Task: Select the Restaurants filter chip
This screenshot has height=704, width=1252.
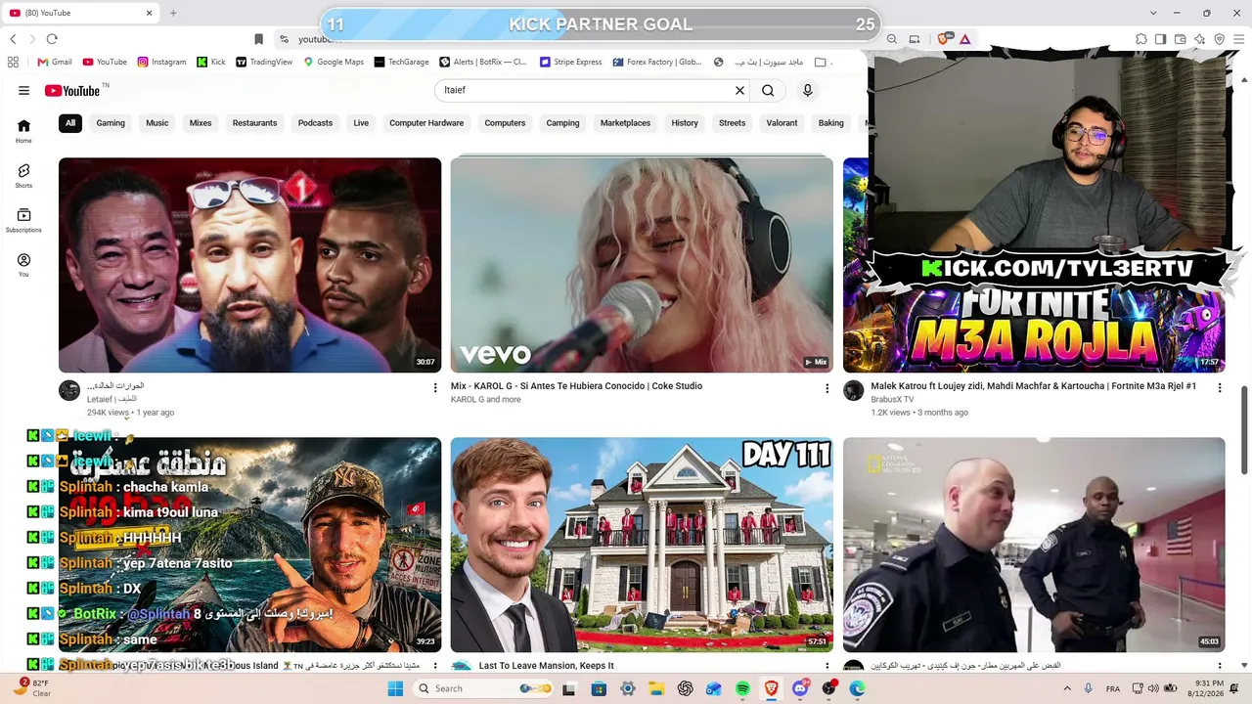Action: click(254, 123)
